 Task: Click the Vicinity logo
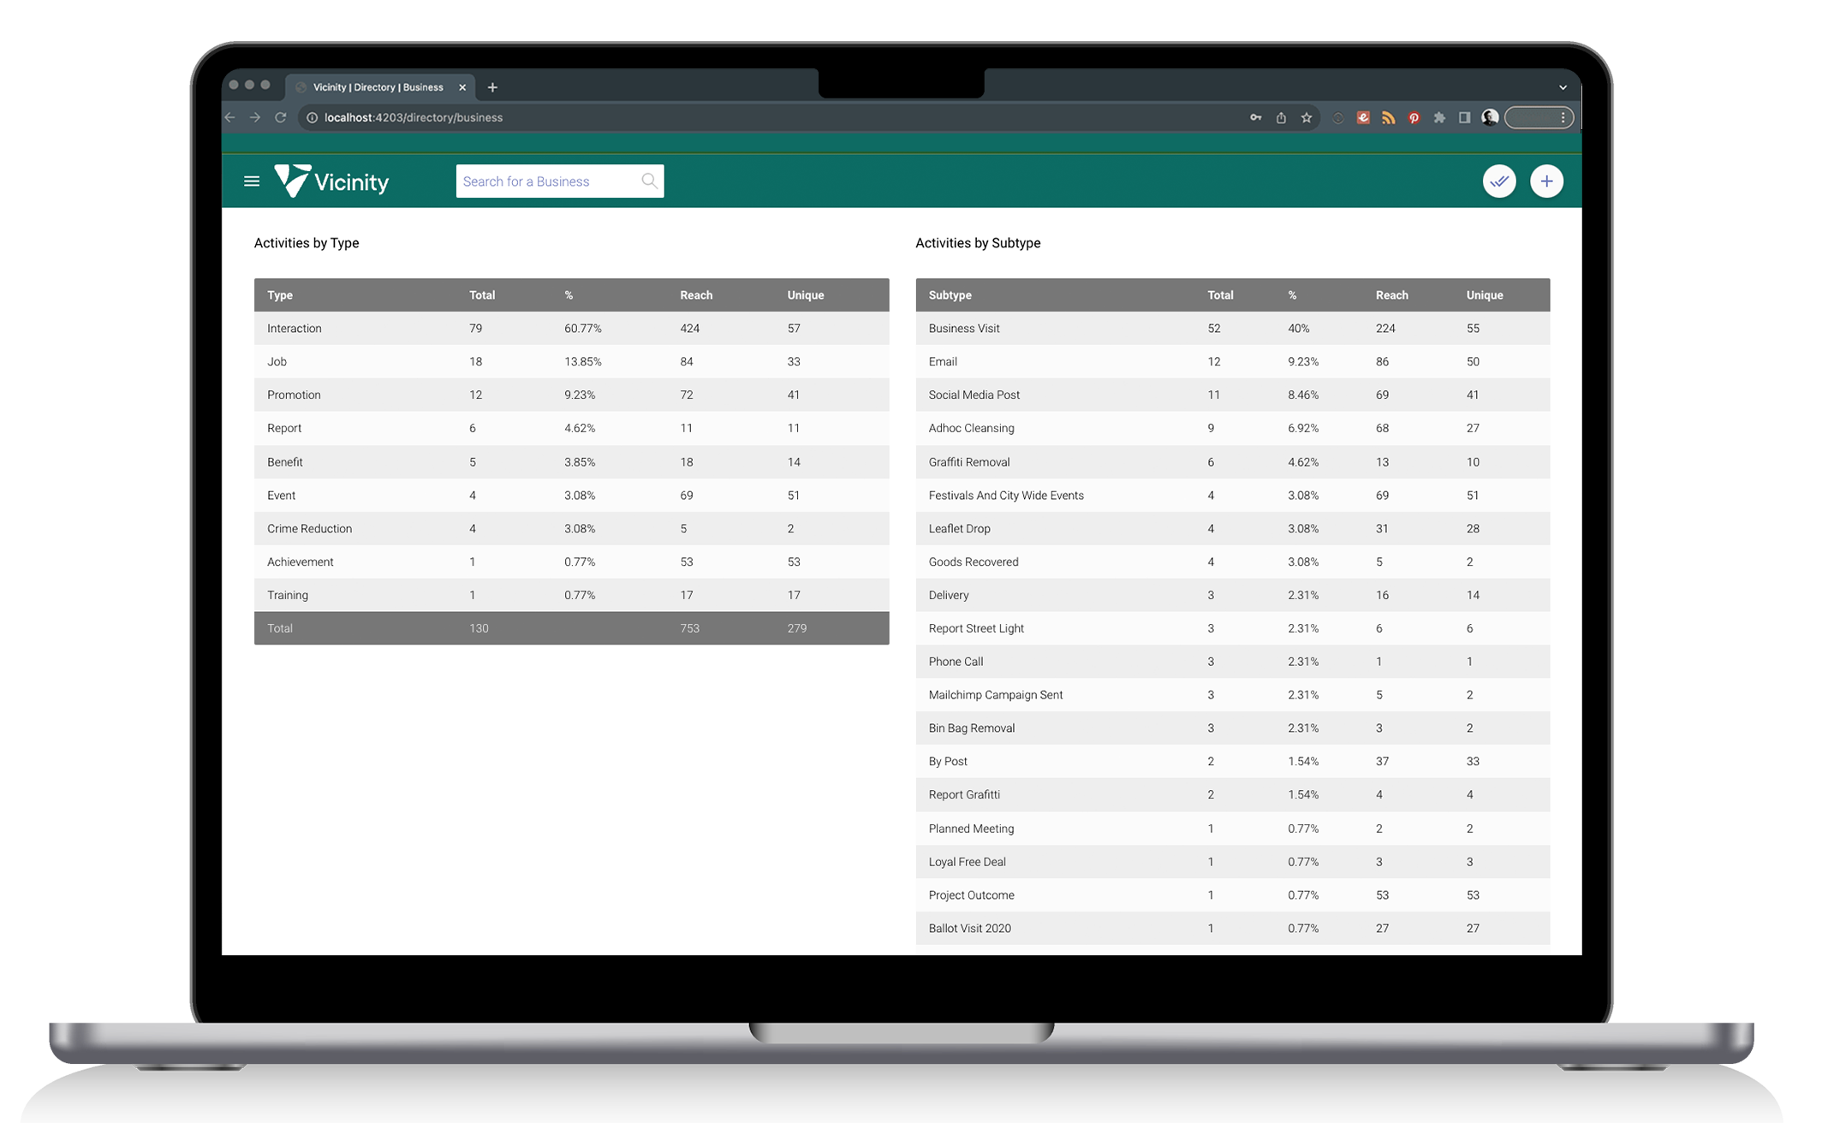(331, 181)
